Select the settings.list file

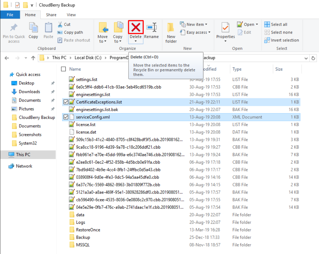point(87,79)
